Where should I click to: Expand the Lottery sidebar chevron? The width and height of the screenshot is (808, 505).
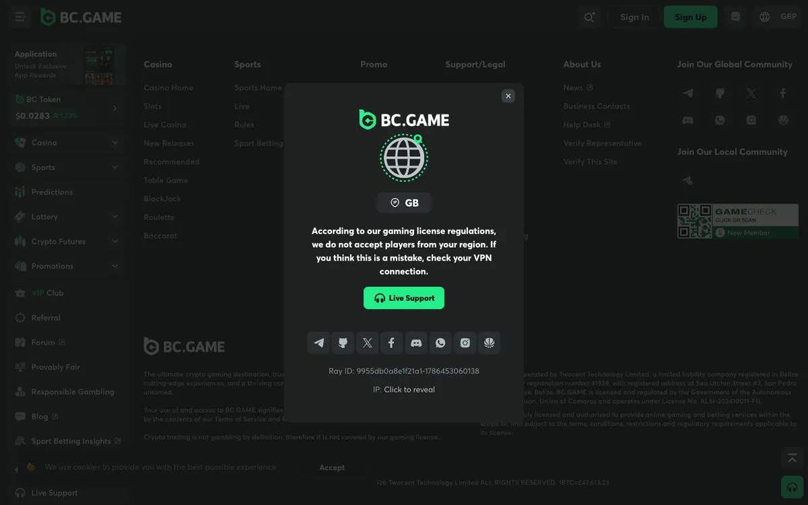pos(114,217)
